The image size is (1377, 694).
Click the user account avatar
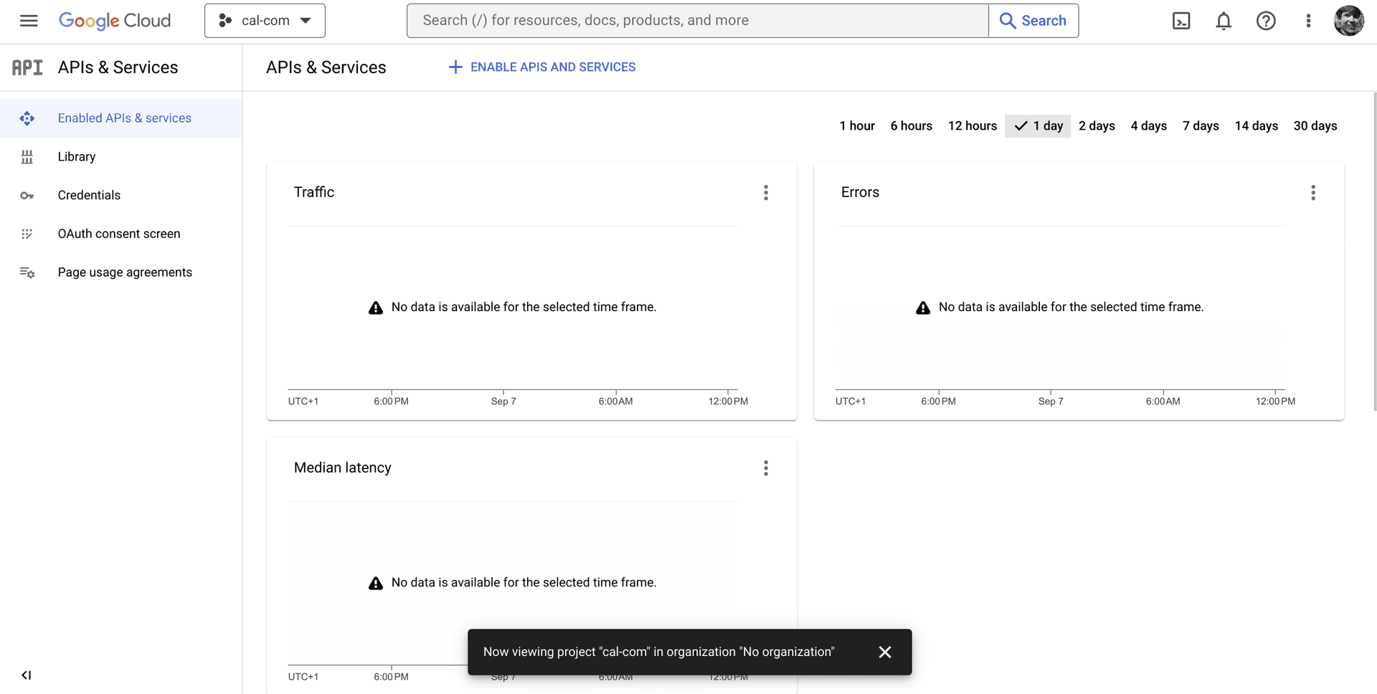click(1348, 21)
